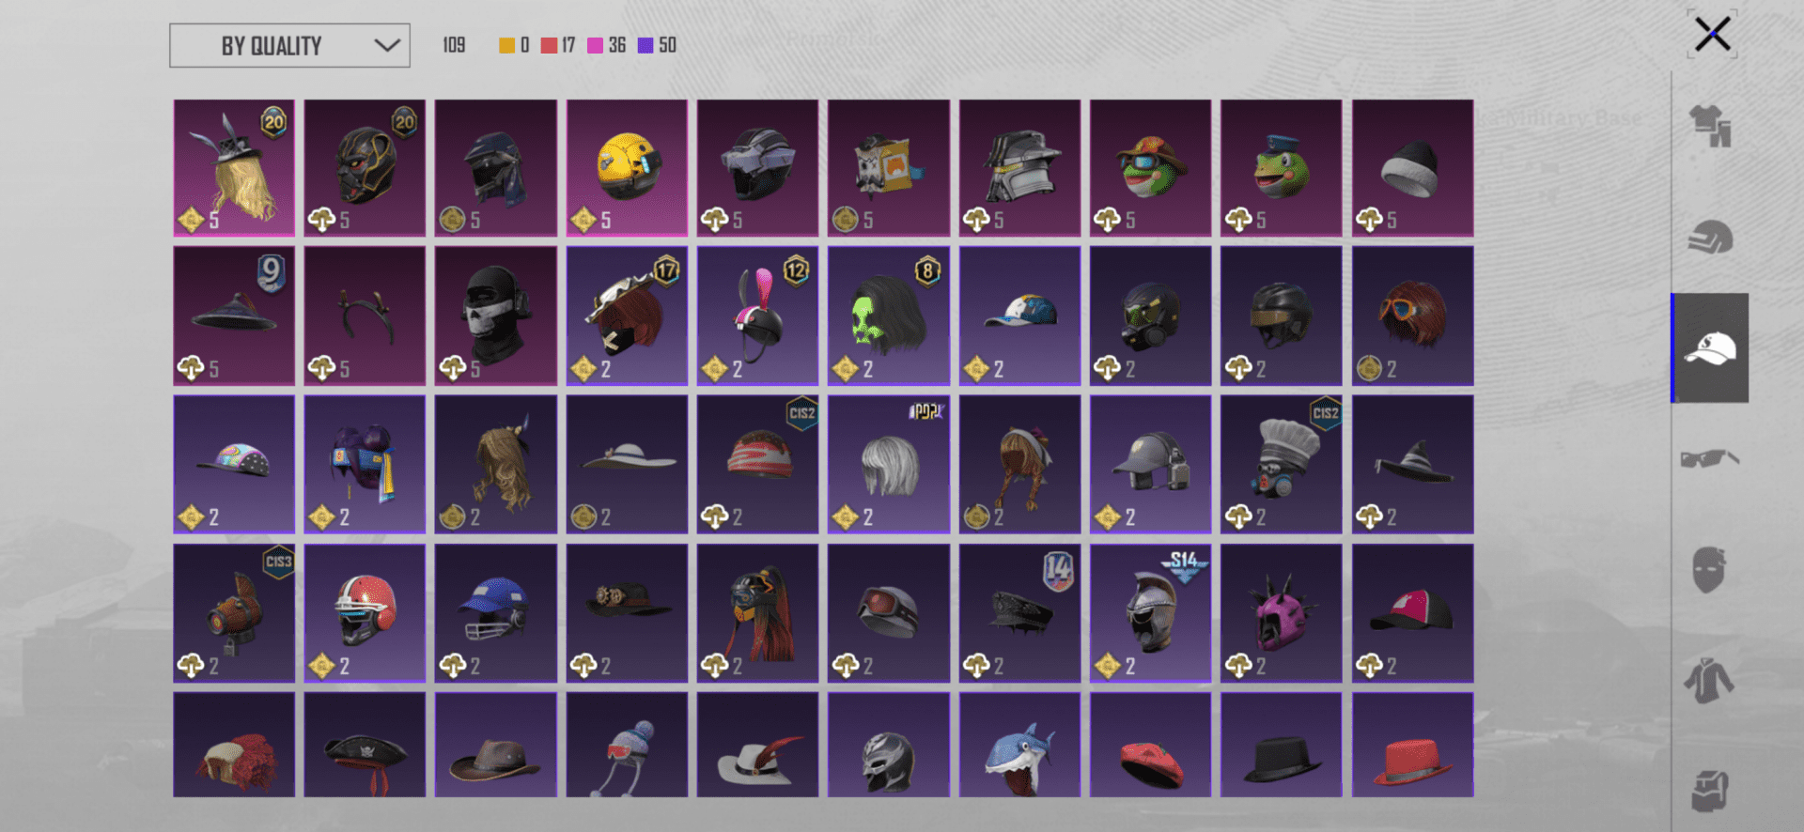Open the glasses category icon
Viewport: 1804px width, 832px height.
(x=1710, y=458)
